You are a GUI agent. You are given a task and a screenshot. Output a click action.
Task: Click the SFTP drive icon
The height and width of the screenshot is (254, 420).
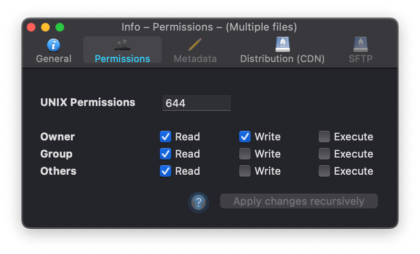click(x=361, y=44)
